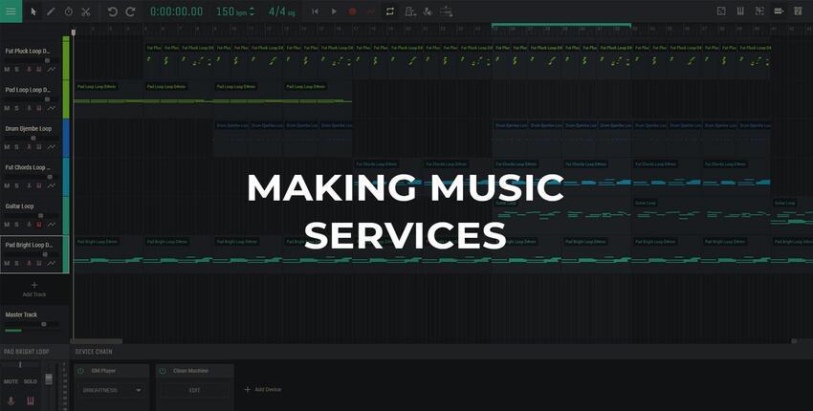
Task: Solo the Fut Pluck Loop track
Action: tap(16, 69)
